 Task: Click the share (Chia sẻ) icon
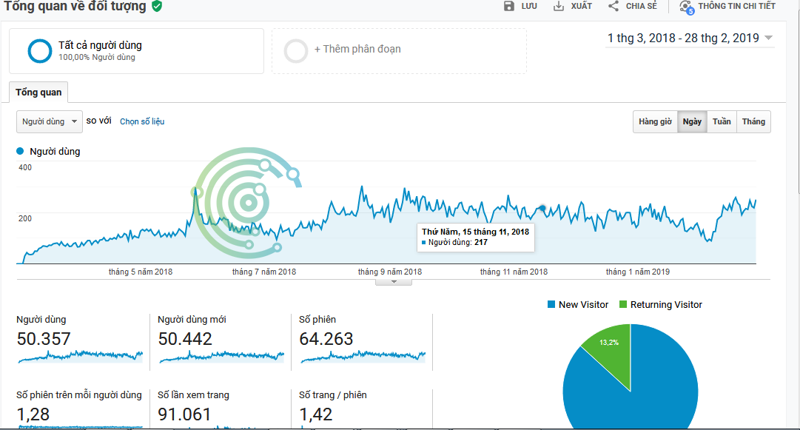pyautogui.click(x=614, y=6)
